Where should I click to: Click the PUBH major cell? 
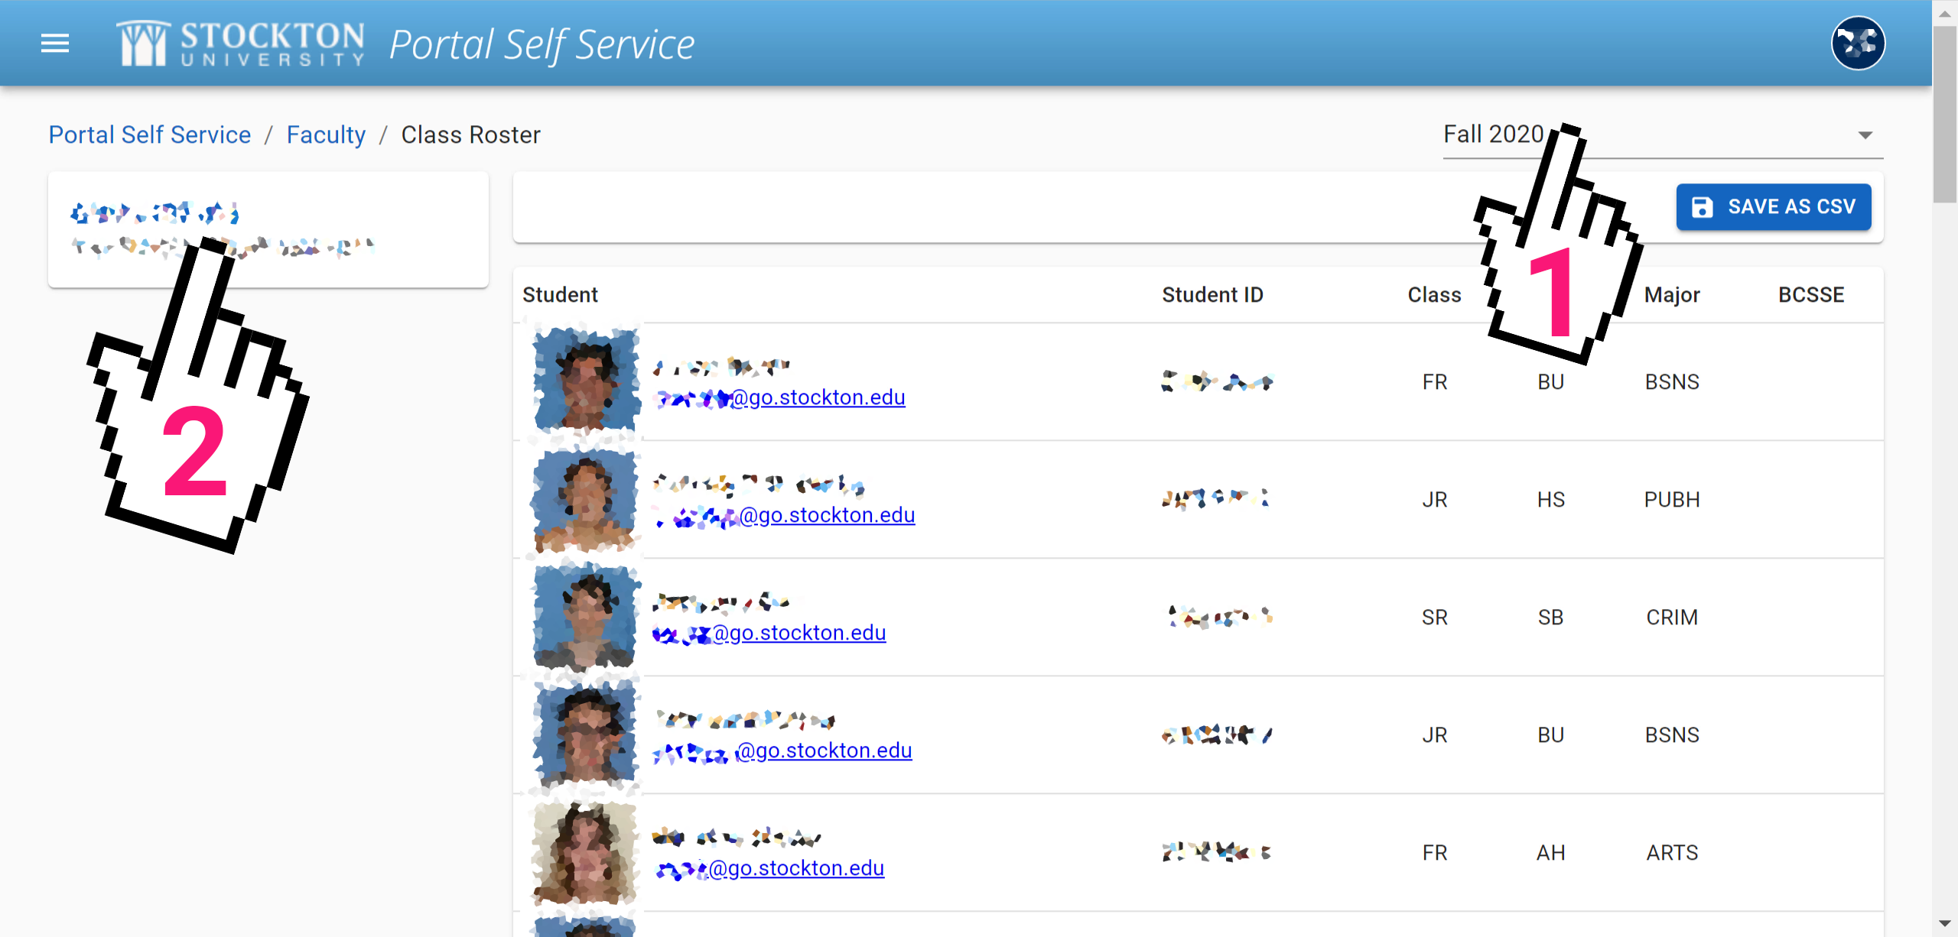pos(1672,500)
